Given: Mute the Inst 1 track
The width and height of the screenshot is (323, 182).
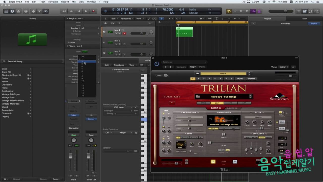Looking at the screenshot, I should point(116,33).
